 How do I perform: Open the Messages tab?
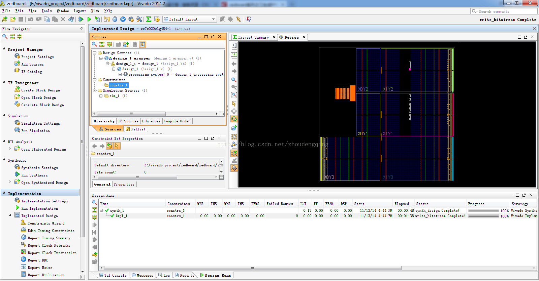[x=142, y=275]
